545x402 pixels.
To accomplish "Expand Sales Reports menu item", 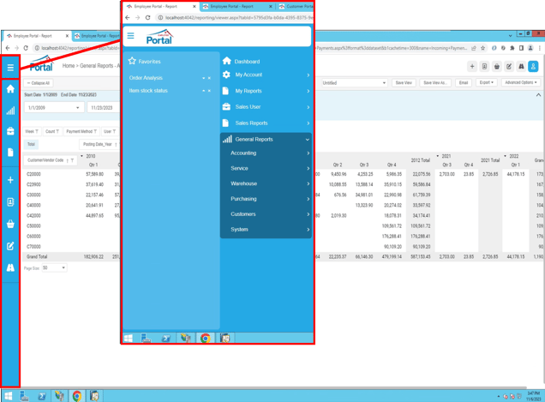I will [266, 123].
